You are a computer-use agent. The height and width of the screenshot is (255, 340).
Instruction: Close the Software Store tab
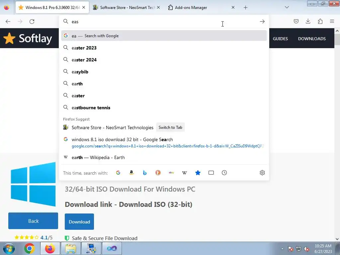(x=158, y=7)
